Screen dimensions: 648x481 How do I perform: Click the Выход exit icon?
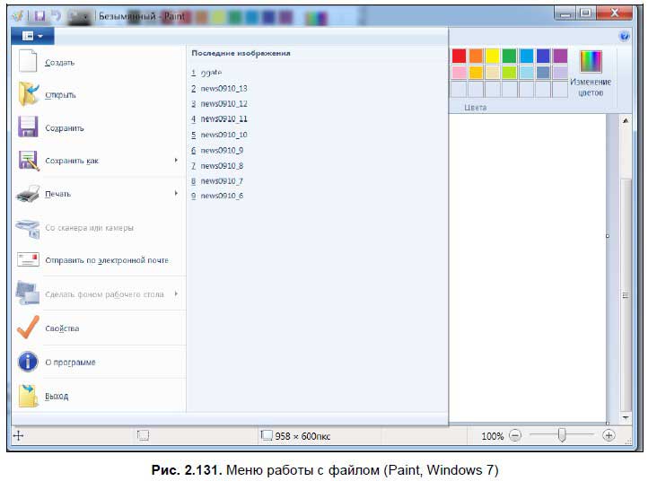point(29,396)
